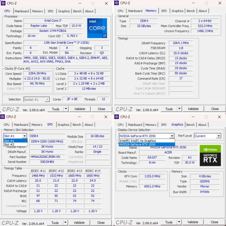Select NVIDIA GeForce RTX 2050 list entry
The height and width of the screenshot is (226, 226).
point(147,144)
